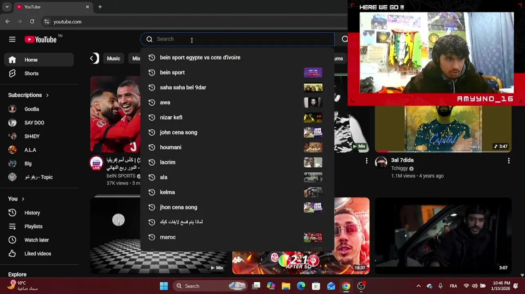The image size is (525, 294).
Task: Open the Blg subscription channel
Action: click(39, 163)
